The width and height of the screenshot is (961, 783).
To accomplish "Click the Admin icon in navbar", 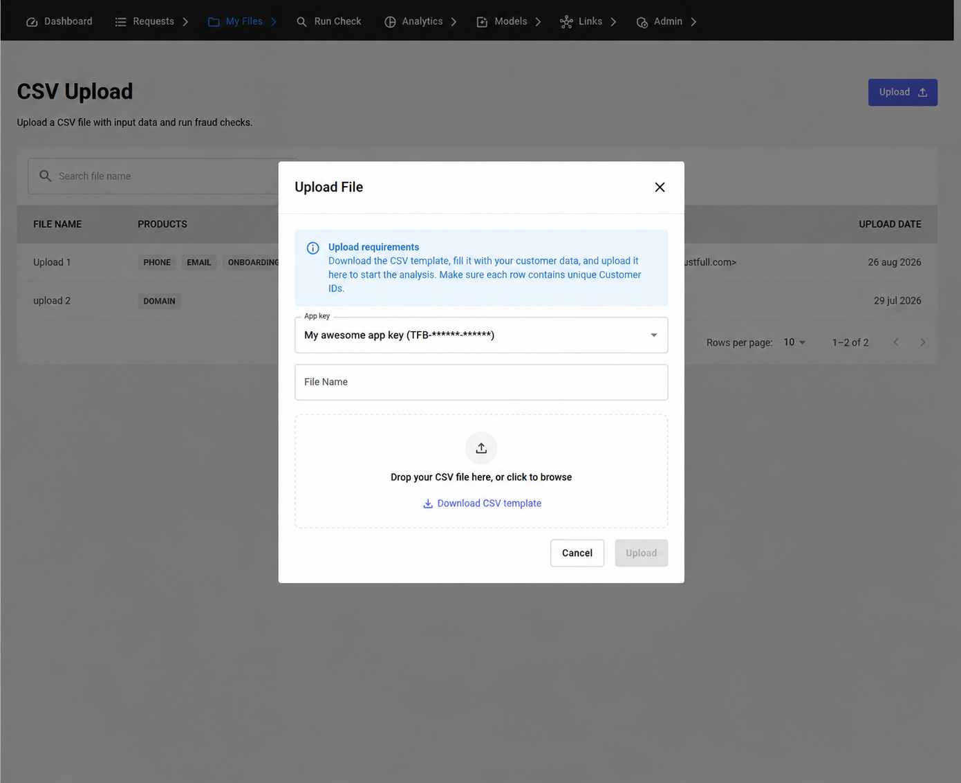I will [x=642, y=22].
